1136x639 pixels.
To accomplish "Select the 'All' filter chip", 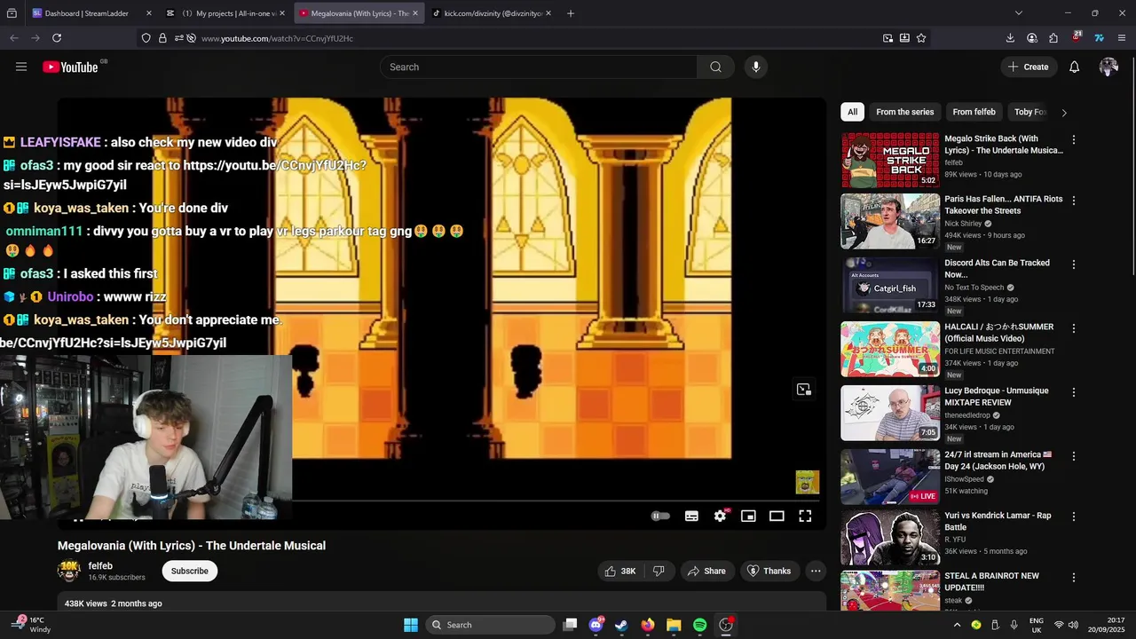I will point(852,112).
